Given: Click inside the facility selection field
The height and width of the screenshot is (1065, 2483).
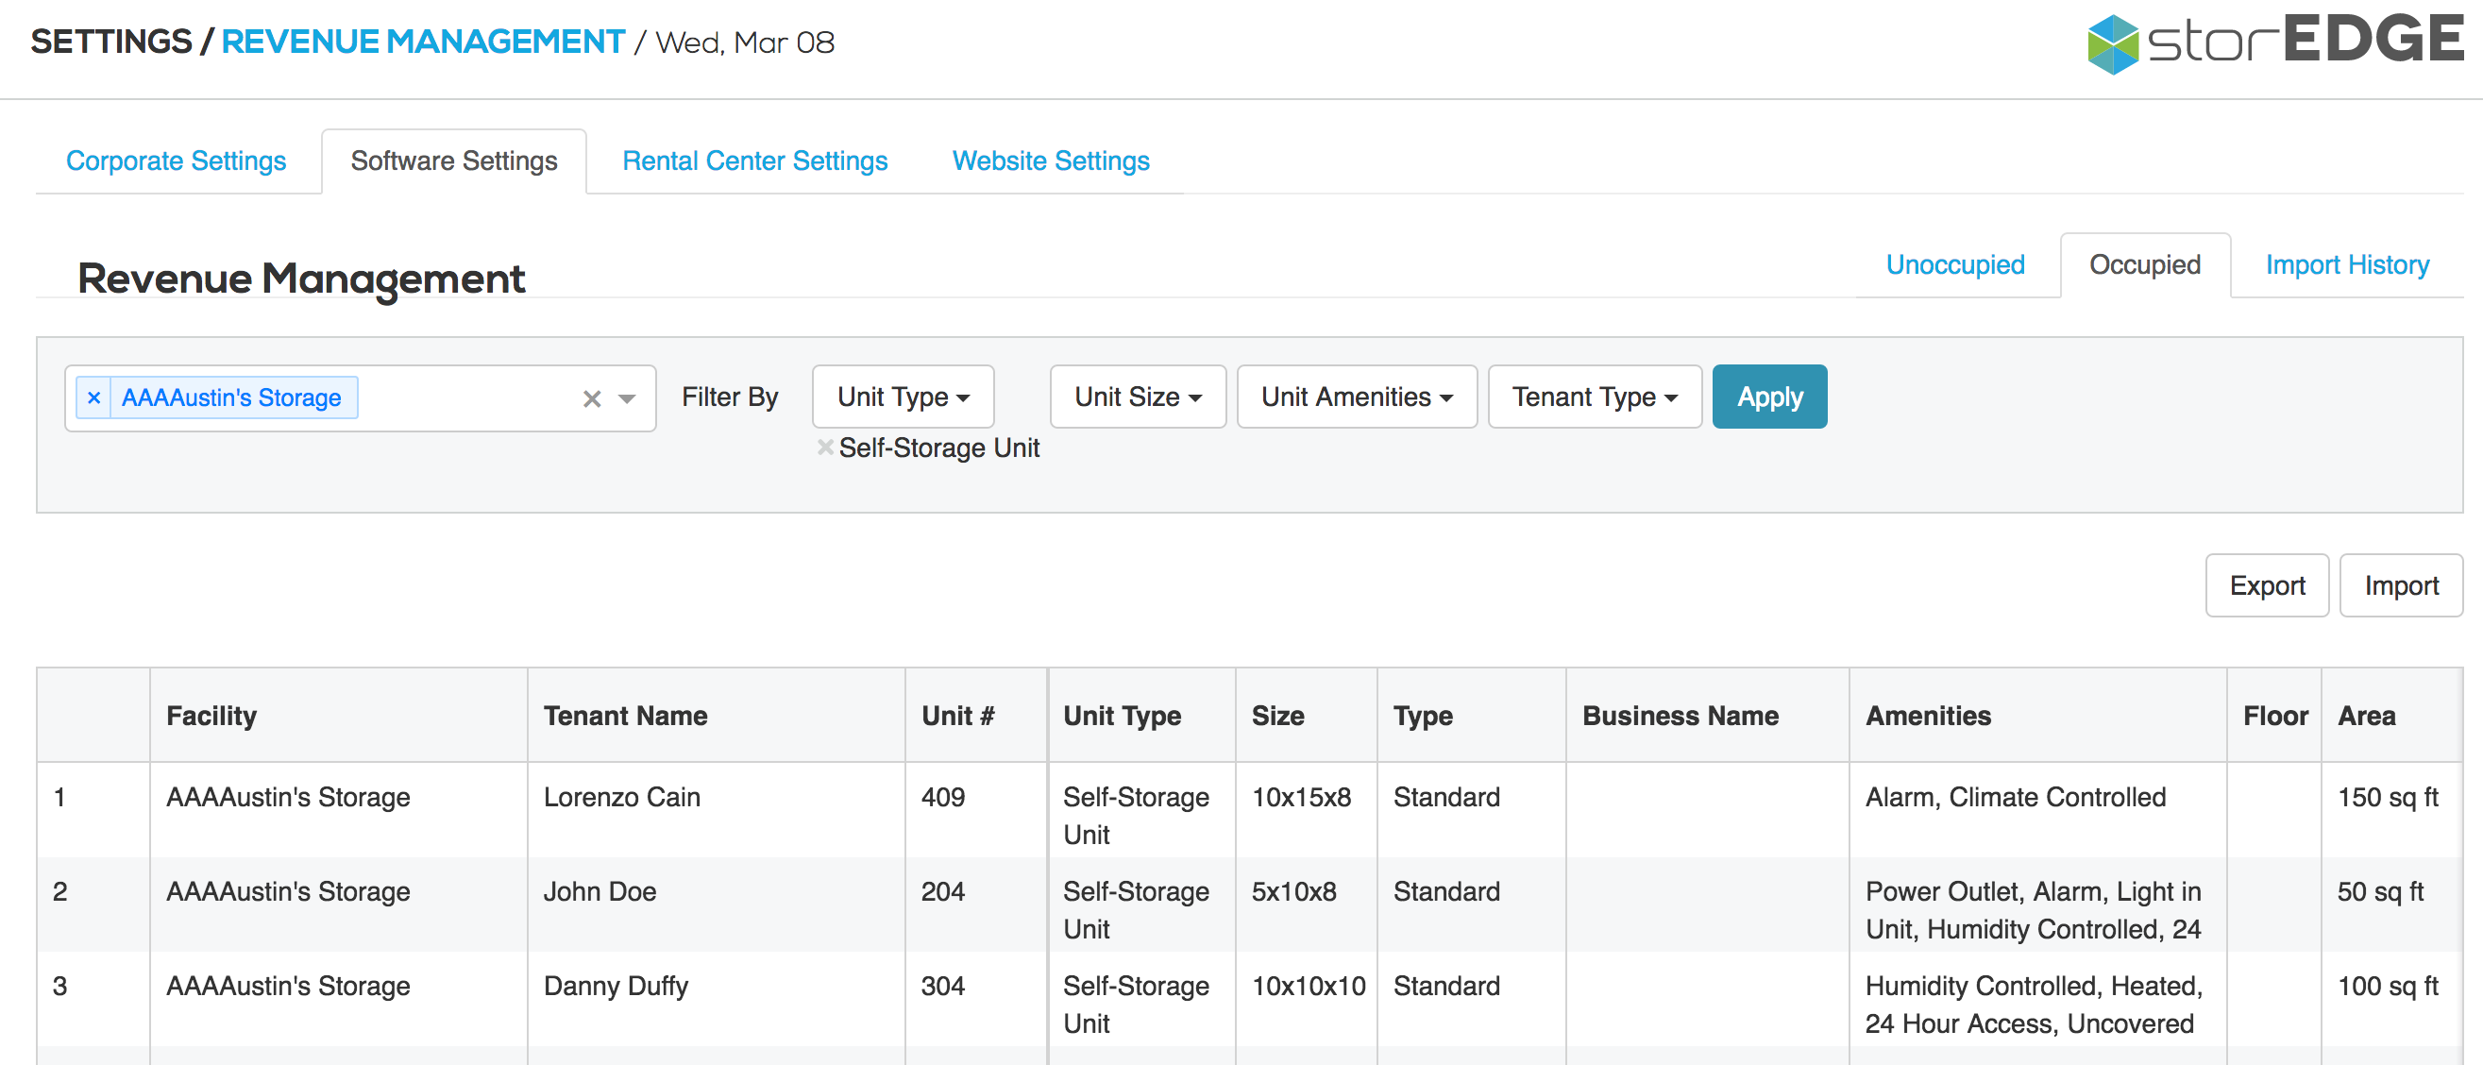Looking at the screenshot, I should (463, 399).
